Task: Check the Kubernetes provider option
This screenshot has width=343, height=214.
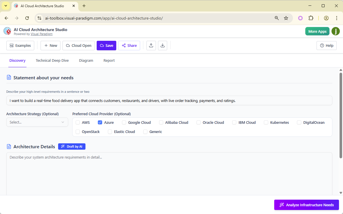Action: 266,122
